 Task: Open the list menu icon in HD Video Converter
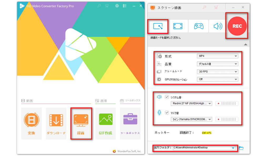(124, 6)
